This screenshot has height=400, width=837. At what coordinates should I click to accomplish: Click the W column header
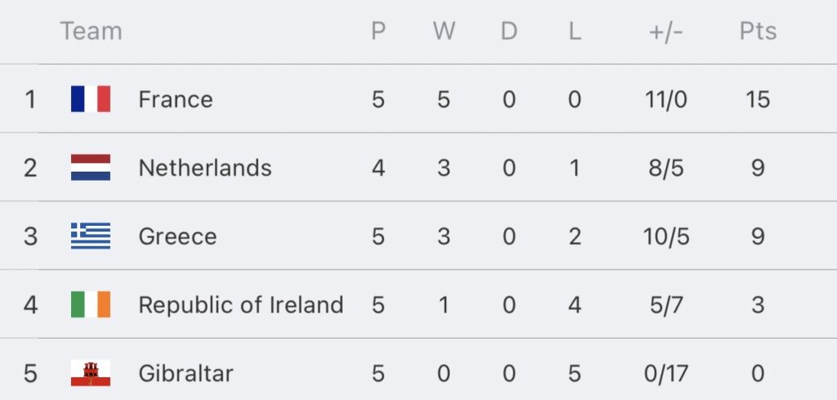tap(444, 31)
